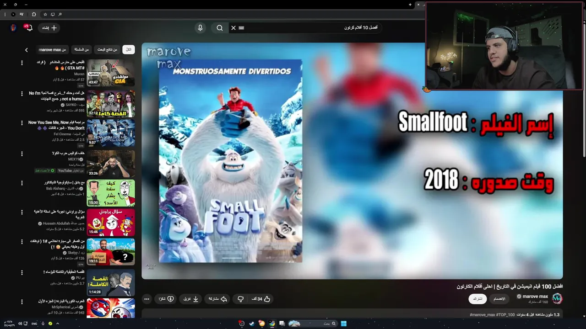Image resolution: width=586 pixels, height=329 pixels.
Task: Open options for 1:14:28 full story video
Action: point(22,272)
